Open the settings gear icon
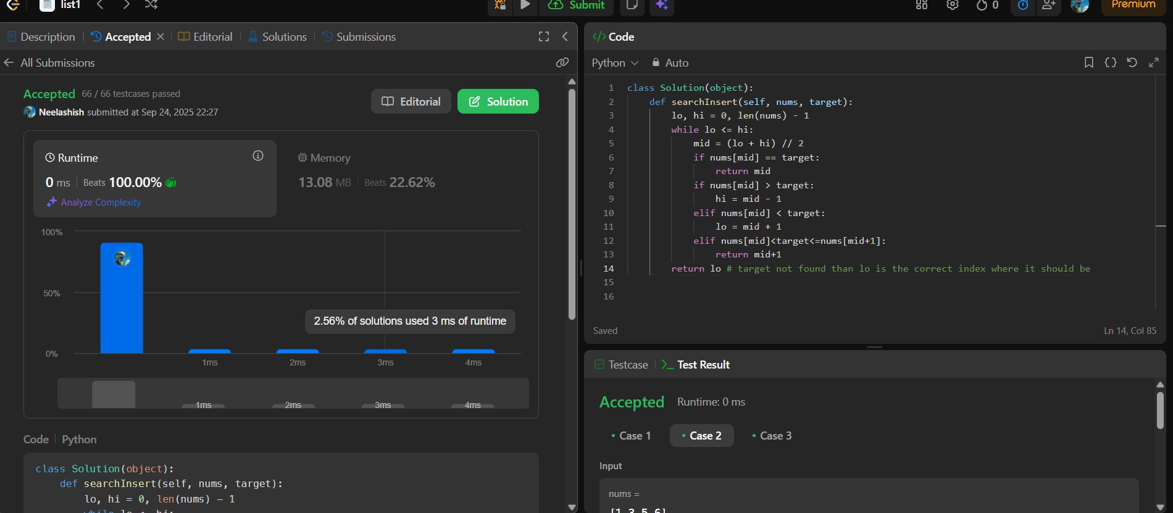 pyautogui.click(x=953, y=6)
